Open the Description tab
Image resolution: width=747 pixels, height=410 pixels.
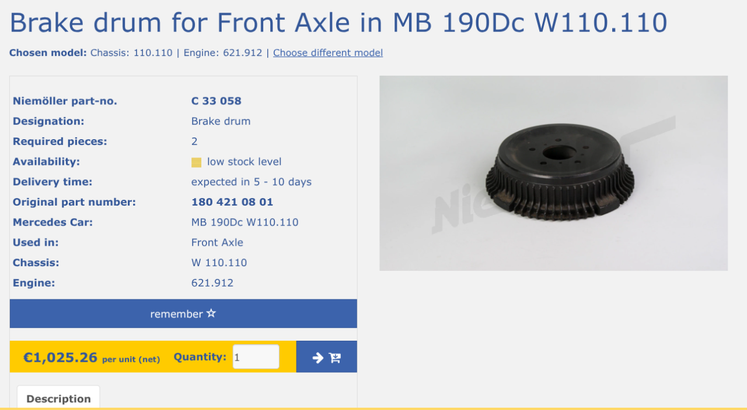tap(58, 398)
